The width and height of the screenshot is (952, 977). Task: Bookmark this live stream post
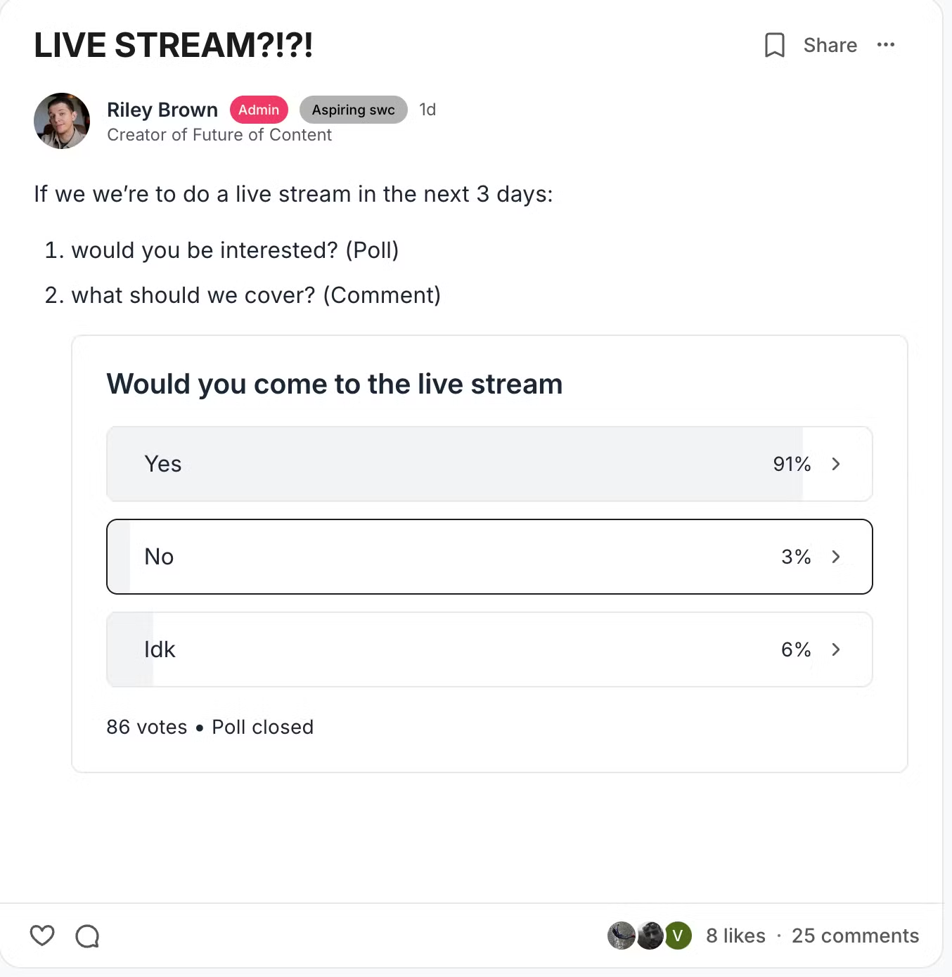774,45
